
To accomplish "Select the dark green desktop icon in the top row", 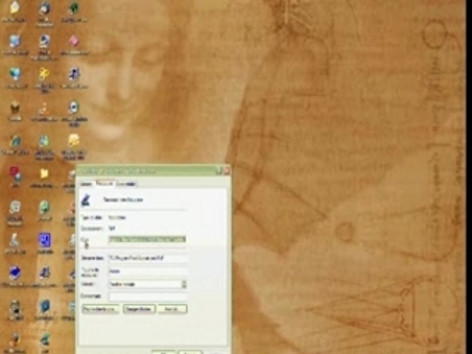I will click(x=74, y=8).
